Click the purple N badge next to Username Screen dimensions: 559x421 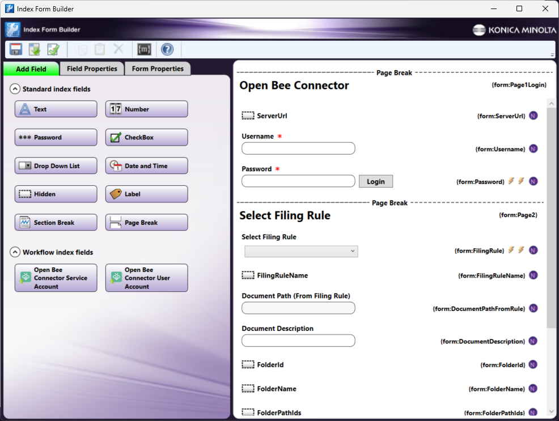coord(532,148)
